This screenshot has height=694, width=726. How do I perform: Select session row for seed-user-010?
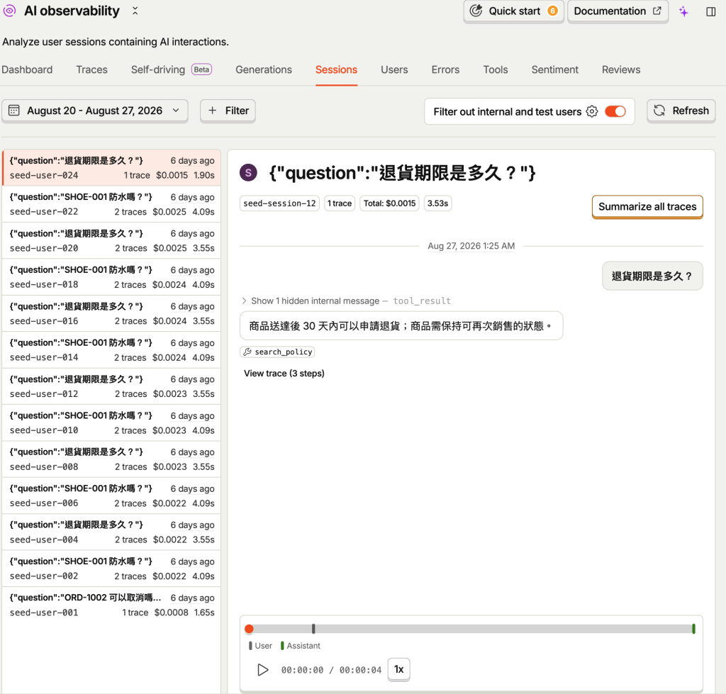click(x=111, y=422)
